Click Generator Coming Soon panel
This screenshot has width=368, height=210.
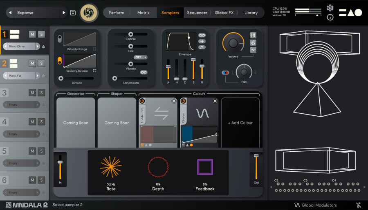coord(76,123)
